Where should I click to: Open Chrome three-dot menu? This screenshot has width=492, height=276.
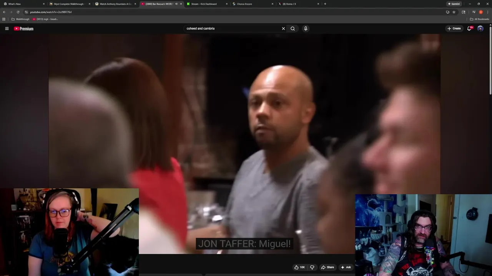point(488,12)
